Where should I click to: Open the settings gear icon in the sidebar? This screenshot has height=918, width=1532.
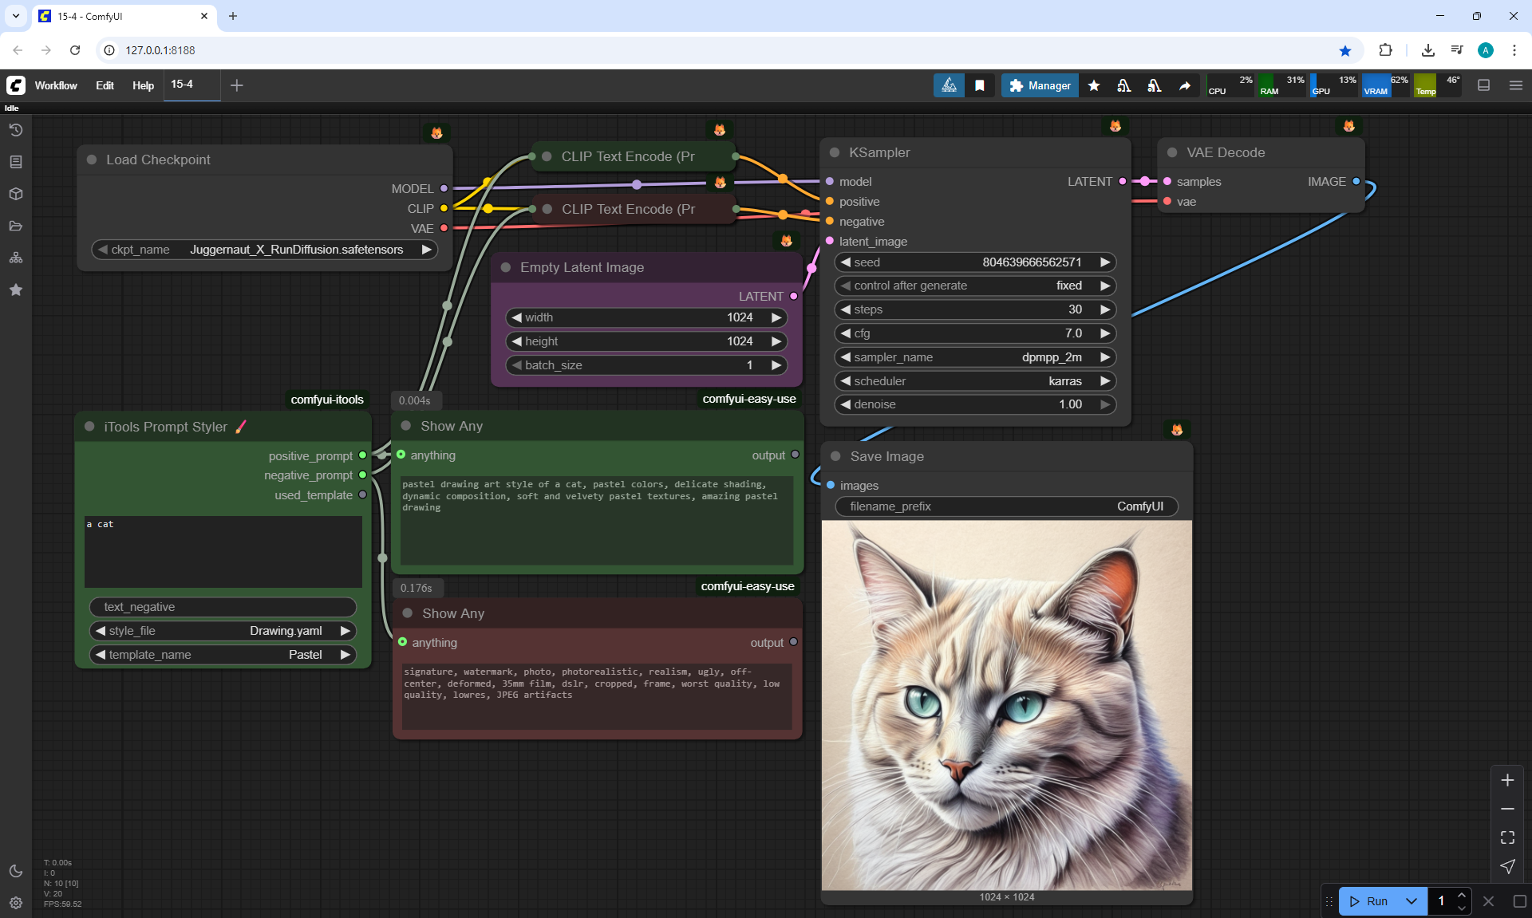coord(15,903)
